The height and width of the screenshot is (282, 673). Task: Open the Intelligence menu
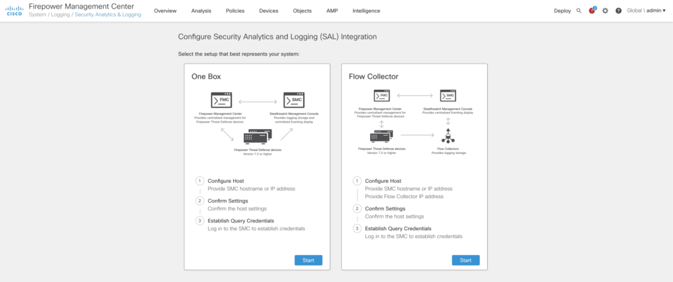pos(366,10)
